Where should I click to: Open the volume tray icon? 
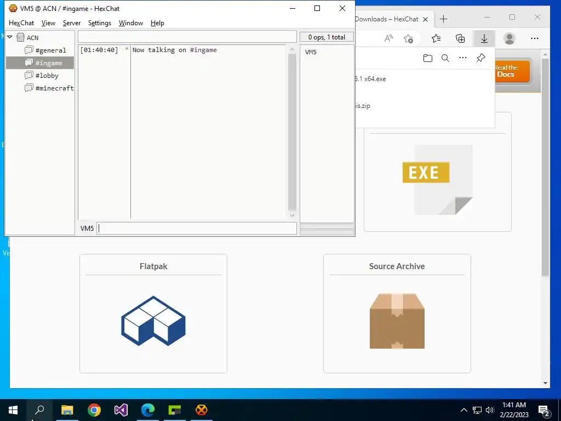[490, 410]
